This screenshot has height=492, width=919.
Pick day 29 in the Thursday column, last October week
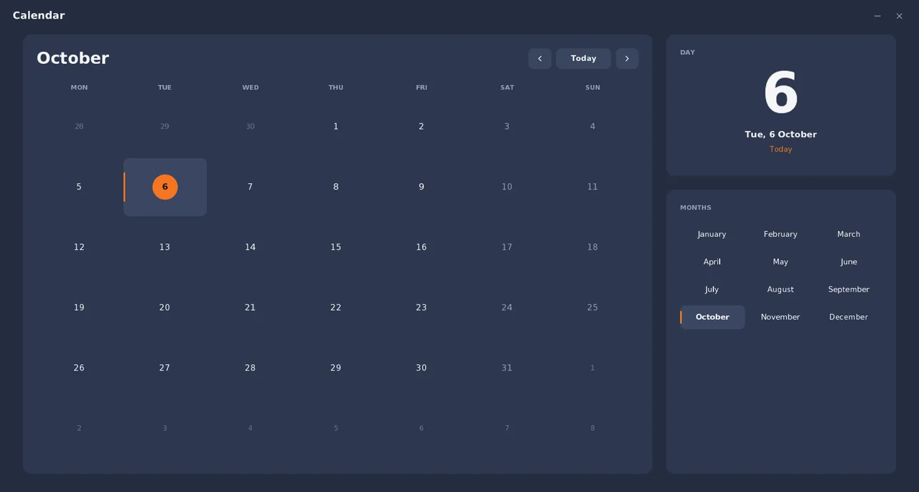tap(336, 368)
